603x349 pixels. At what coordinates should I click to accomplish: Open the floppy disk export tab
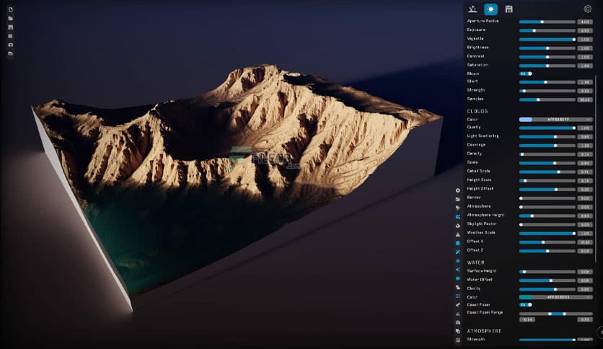click(509, 9)
